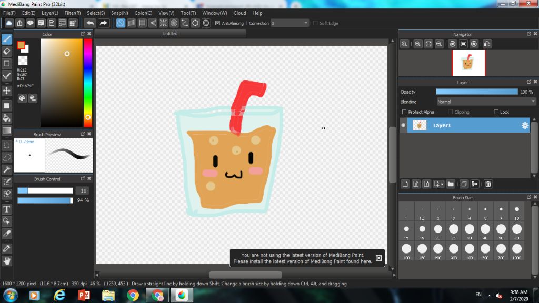Enable the radial snap guide
The height and width of the screenshot is (303, 539).
(x=163, y=23)
